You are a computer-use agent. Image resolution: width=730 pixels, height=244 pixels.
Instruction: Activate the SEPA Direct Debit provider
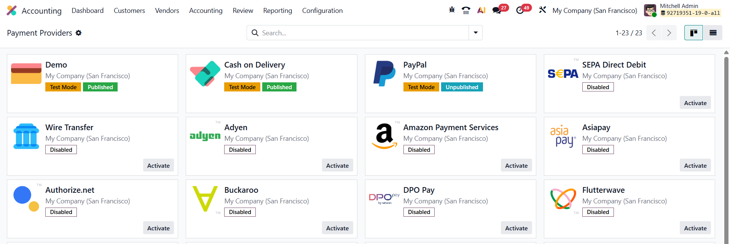(x=695, y=103)
